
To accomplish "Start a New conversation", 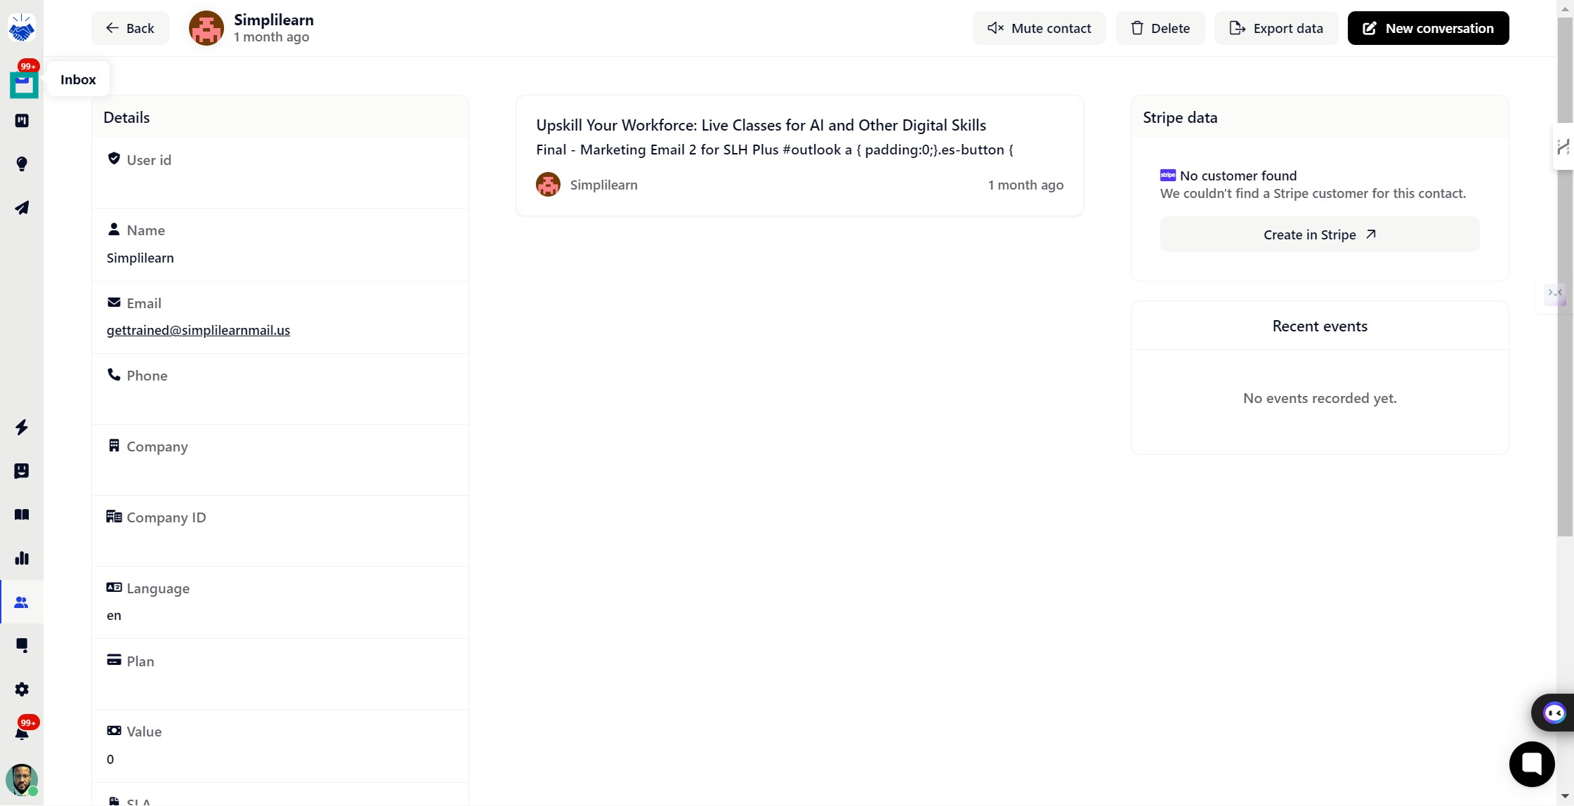I will click(x=1428, y=28).
